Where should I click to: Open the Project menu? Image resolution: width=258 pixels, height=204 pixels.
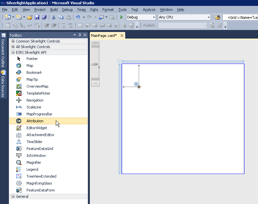click(40, 10)
